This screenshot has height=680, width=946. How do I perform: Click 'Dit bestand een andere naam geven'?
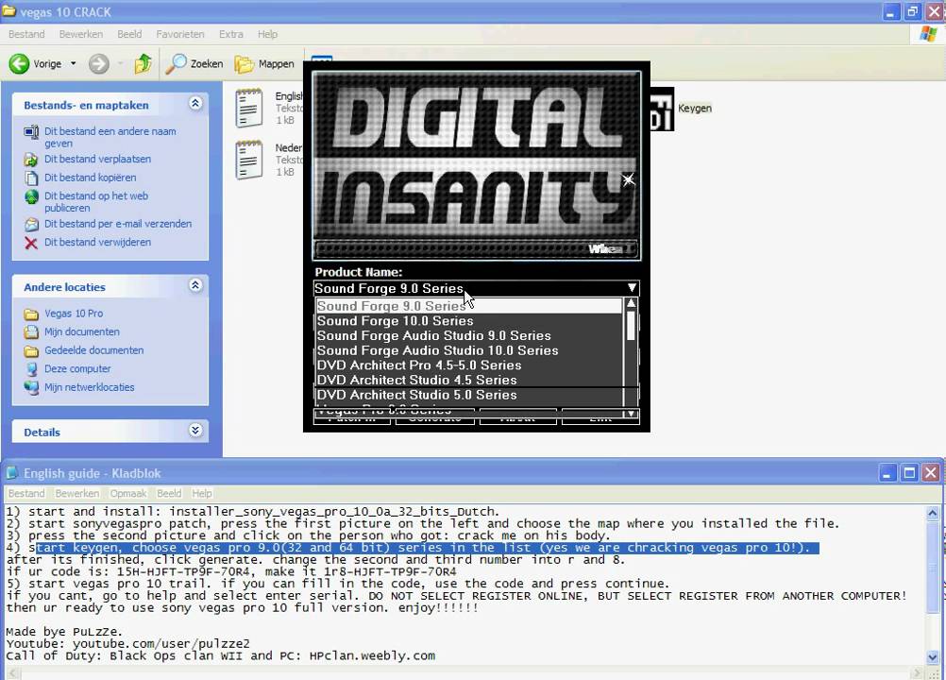pos(110,137)
